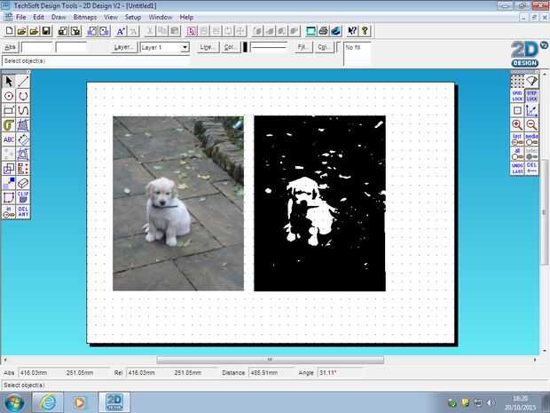The width and height of the screenshot is (550, 413).
Task: Click the first Abs coordinate input field
Action: [x=37, y=47]
